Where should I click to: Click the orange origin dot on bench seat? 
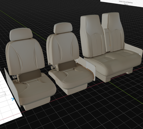pyautogui.click(x=110, y=45)
